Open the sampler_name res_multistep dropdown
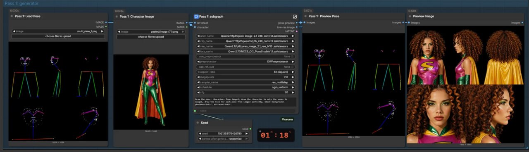Image resolution: width=529 pixels, height=152 pixels. click(245, 82)
